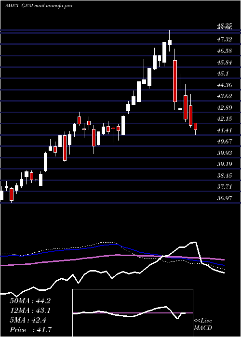Click the Price : 41.7 readout

pyautogui.click(x=31, y=330)
